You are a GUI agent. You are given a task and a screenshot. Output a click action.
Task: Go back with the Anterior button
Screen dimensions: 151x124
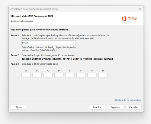(97, 107)
